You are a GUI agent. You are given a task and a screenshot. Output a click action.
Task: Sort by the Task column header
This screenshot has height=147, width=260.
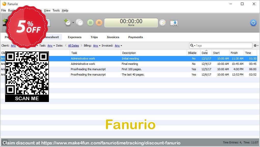95,53
